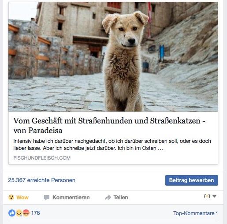The image size is (227, 224).
Task: Click the article excerpt starting with Intensiv
Action: [x=112, y=145]
